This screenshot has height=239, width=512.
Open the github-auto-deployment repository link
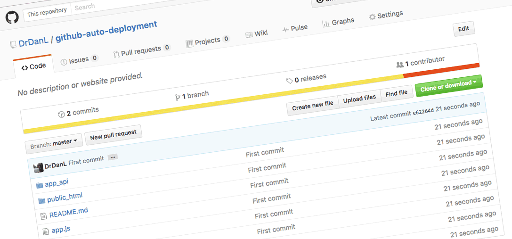(x=106, y=31)
